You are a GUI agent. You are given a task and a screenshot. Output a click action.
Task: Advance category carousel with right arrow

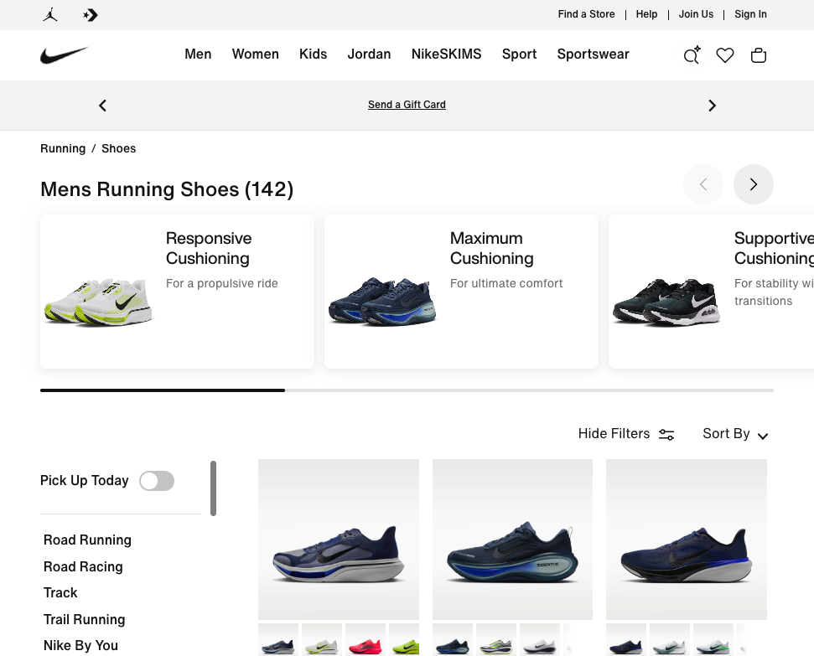coord(754,184)
